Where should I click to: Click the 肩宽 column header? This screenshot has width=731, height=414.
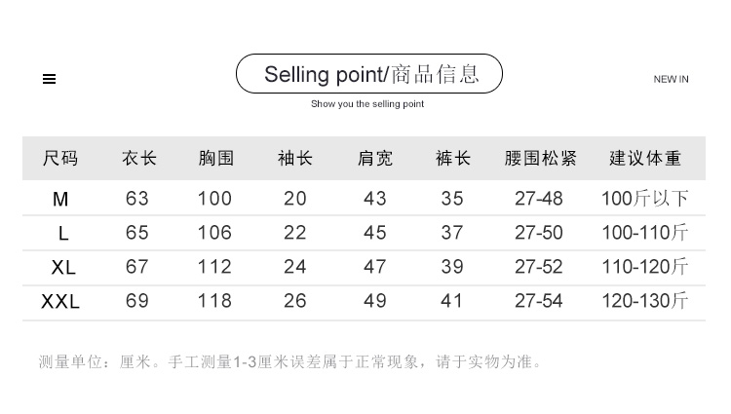(375, 158)
